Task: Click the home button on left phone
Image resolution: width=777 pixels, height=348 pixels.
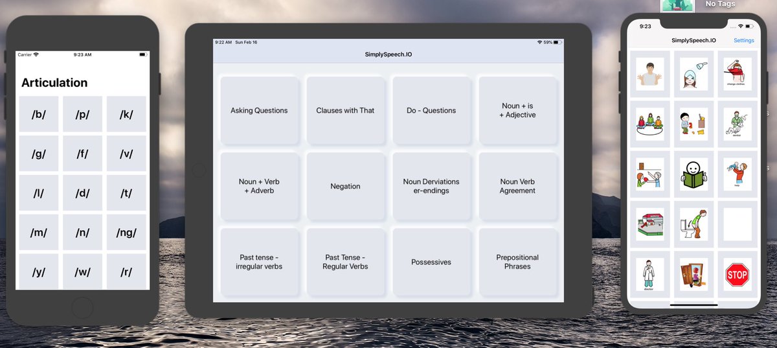Action: (82, 308)
